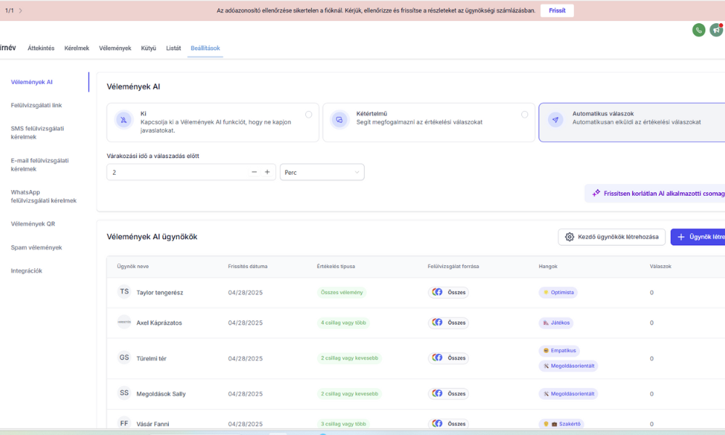This screenshot has width=725, height=435.
Task: Open the Spam vélemények sidebar item
Action: tap(36, 247)
